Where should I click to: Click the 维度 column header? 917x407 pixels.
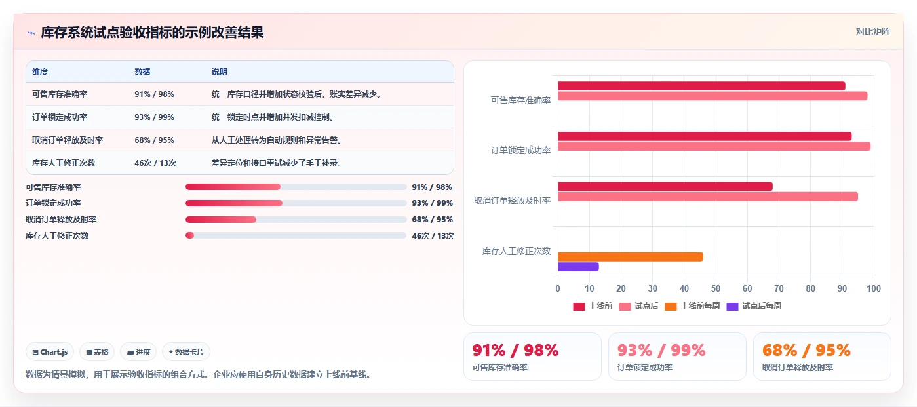coord(40,72)
